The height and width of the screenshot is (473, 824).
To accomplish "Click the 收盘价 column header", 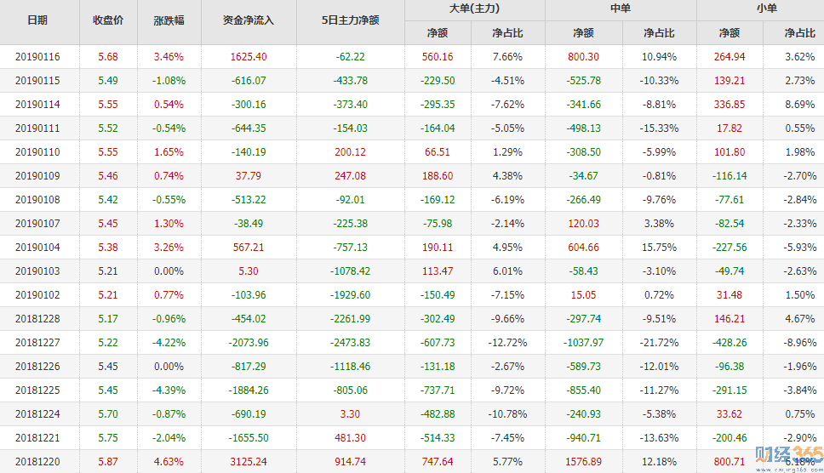I will pos(108,20).
